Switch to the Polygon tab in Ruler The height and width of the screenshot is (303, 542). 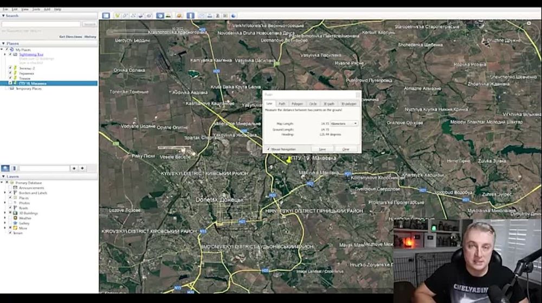pos(297,103)
